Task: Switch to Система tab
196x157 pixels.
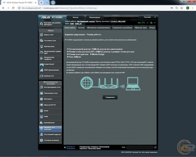Action: [81, 28]
